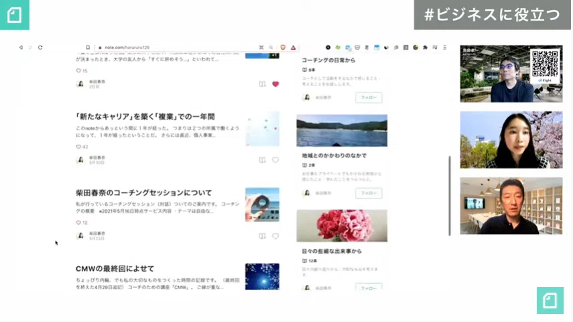
Task: Click the page vertical scrollbar thumb
Action: [x=450, y=196]
